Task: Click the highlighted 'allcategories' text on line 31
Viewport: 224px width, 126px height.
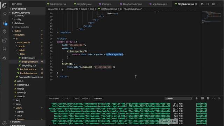Action: tap(114, 55)
